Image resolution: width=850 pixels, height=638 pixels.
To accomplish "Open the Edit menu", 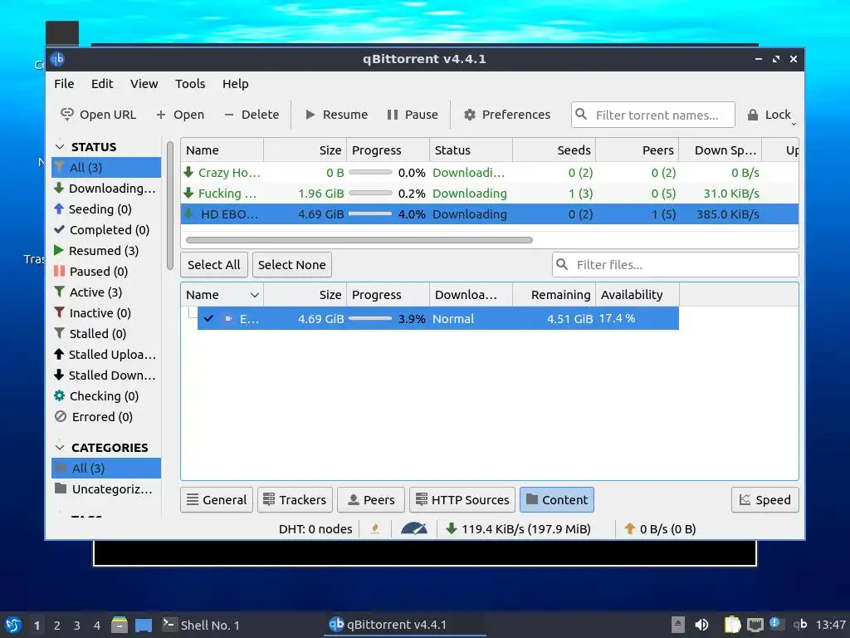I will pyautogui.click(x=102, y=84).
